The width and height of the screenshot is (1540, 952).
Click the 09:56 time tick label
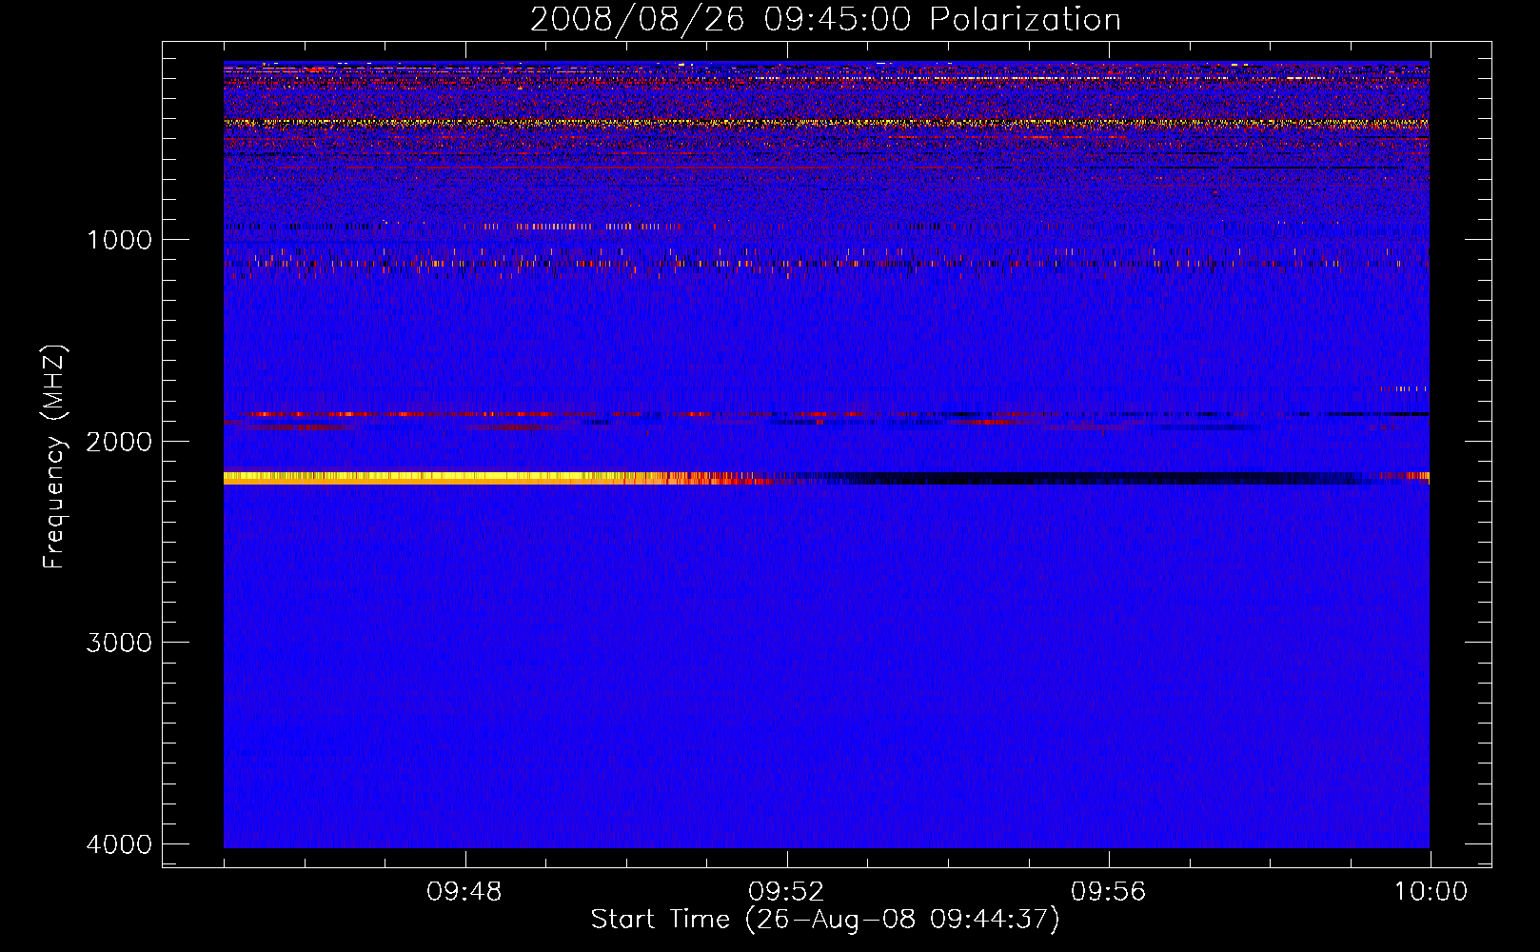[x=1109, y=892]
